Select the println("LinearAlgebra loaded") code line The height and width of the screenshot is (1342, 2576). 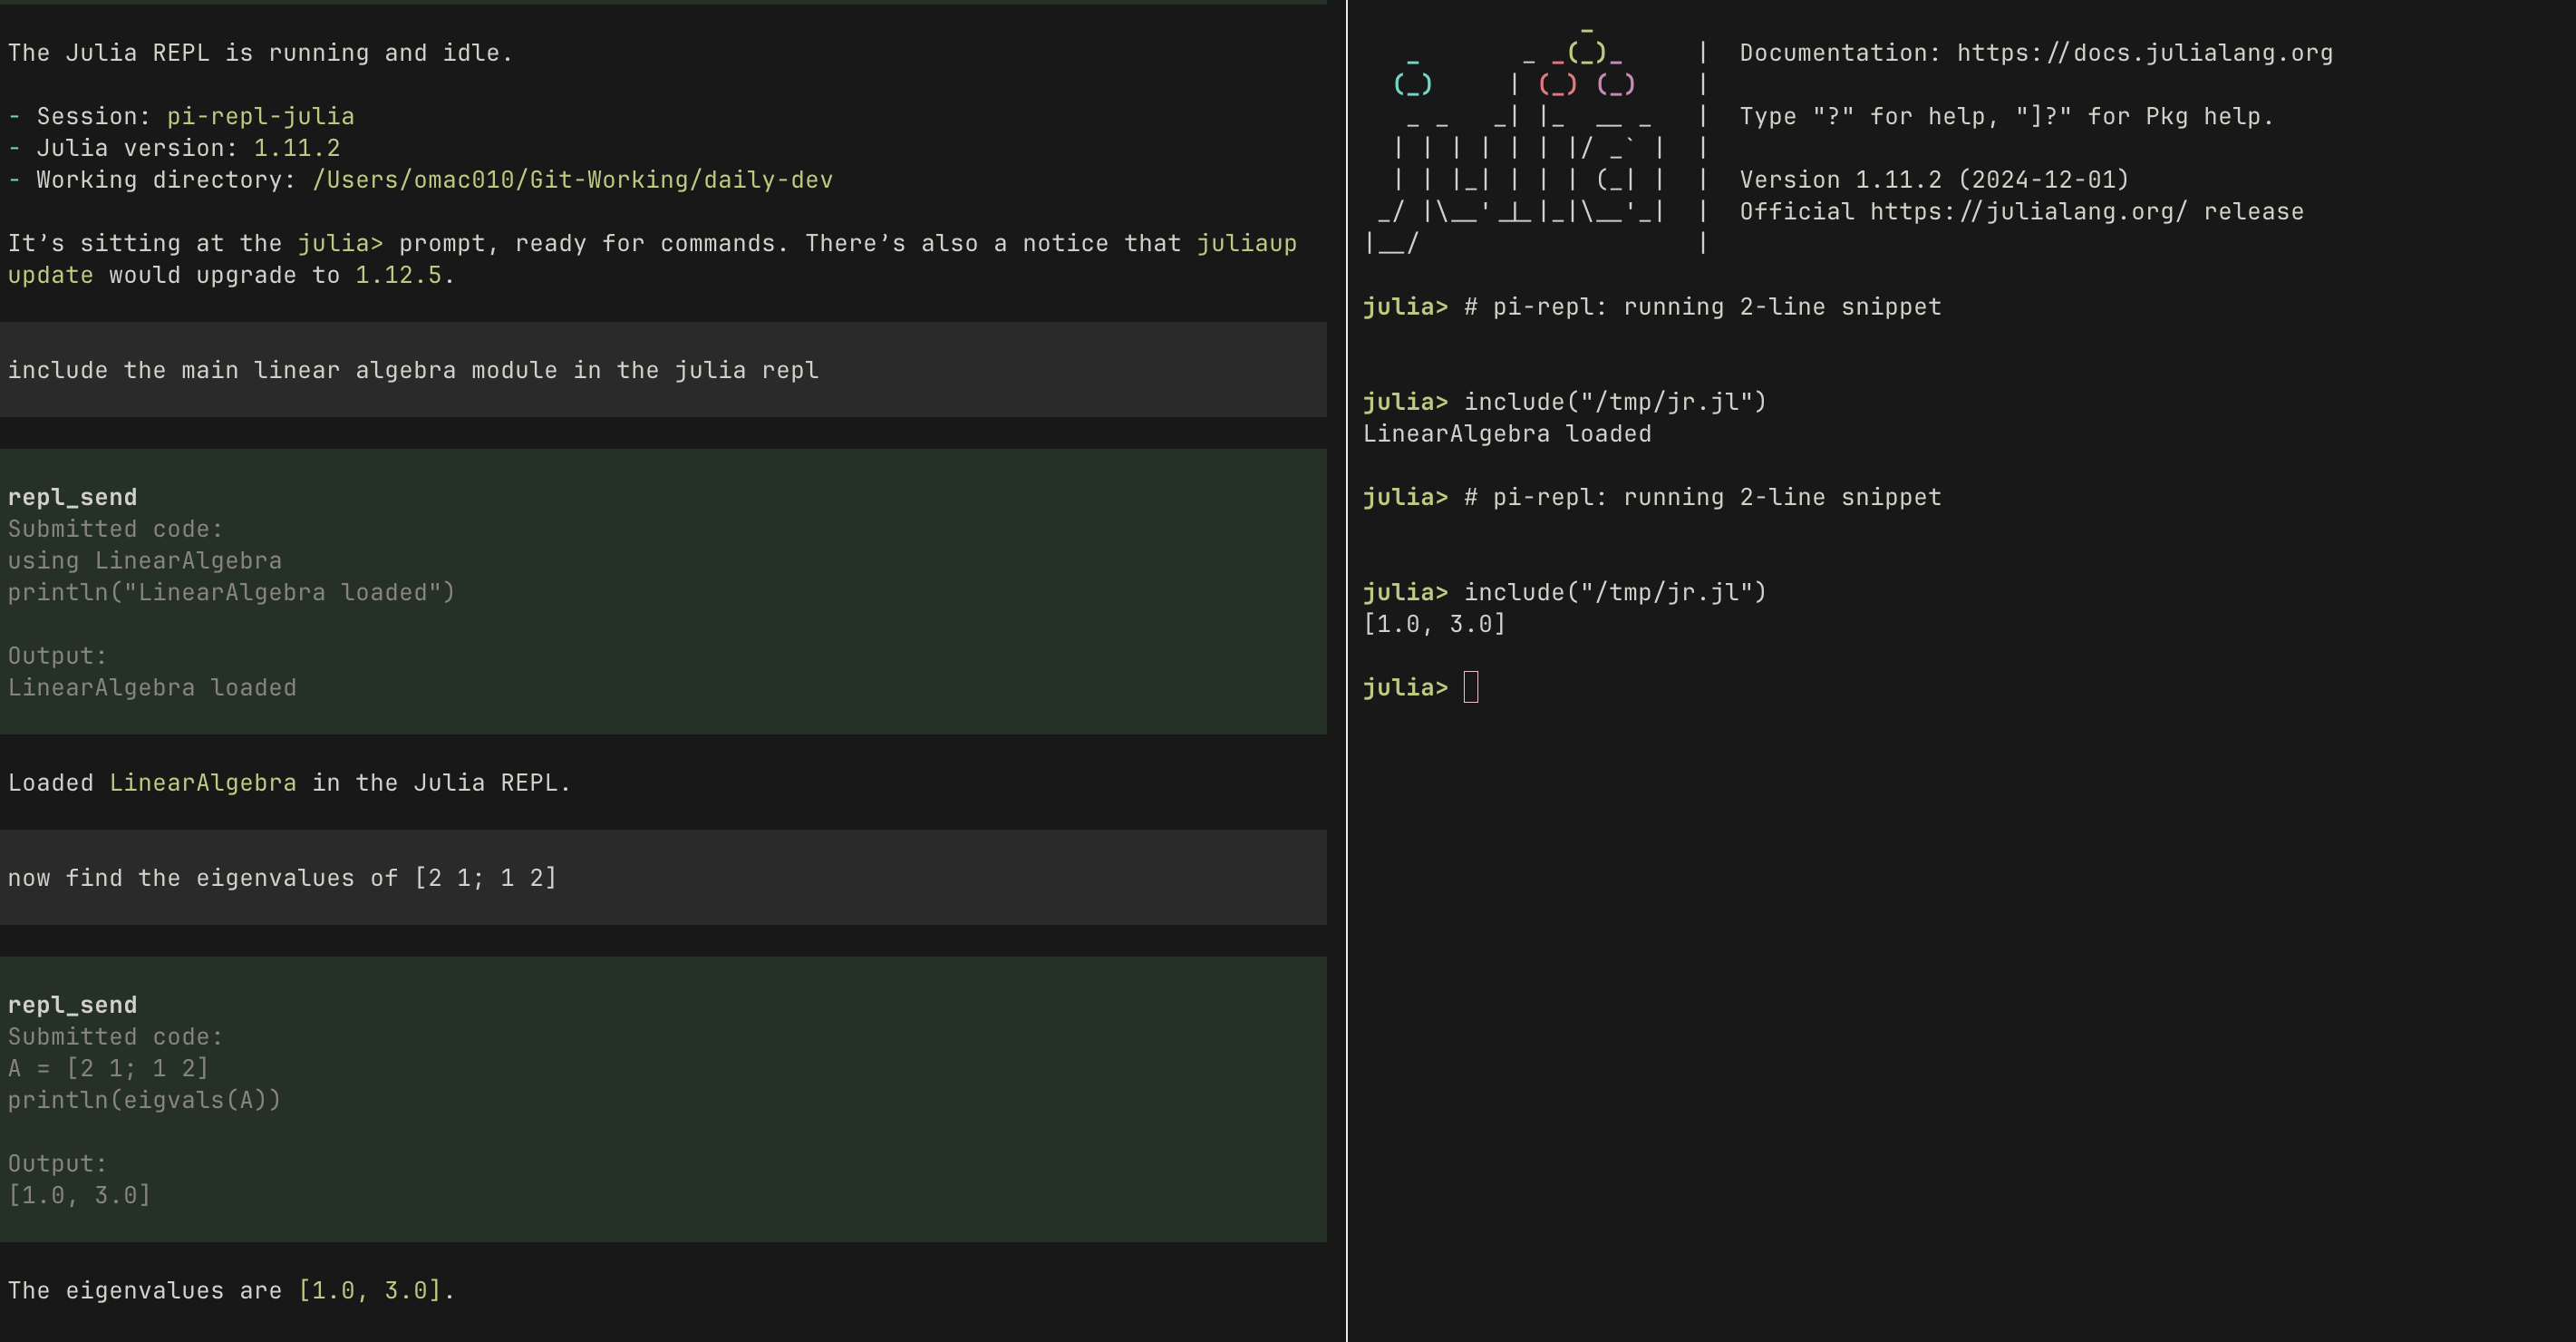click(231, 592)
